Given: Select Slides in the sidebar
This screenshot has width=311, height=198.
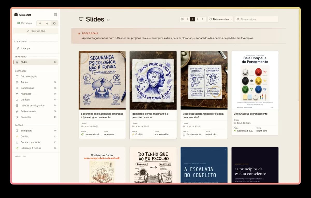Looking at the screenshot, I should point(36,62).
